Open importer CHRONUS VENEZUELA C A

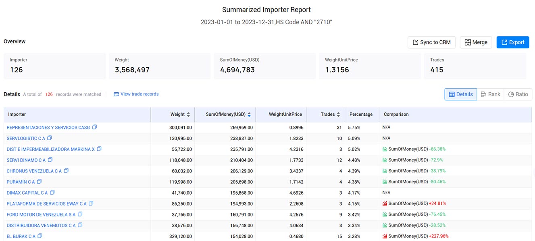click(34, 171)
